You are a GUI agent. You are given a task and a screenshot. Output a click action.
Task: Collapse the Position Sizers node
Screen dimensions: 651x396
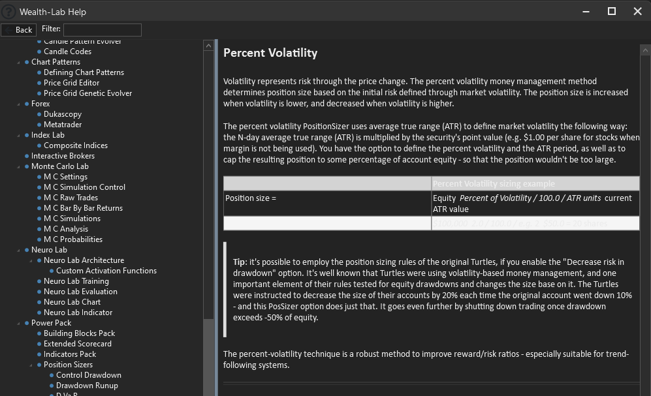(x=31, y=365)
